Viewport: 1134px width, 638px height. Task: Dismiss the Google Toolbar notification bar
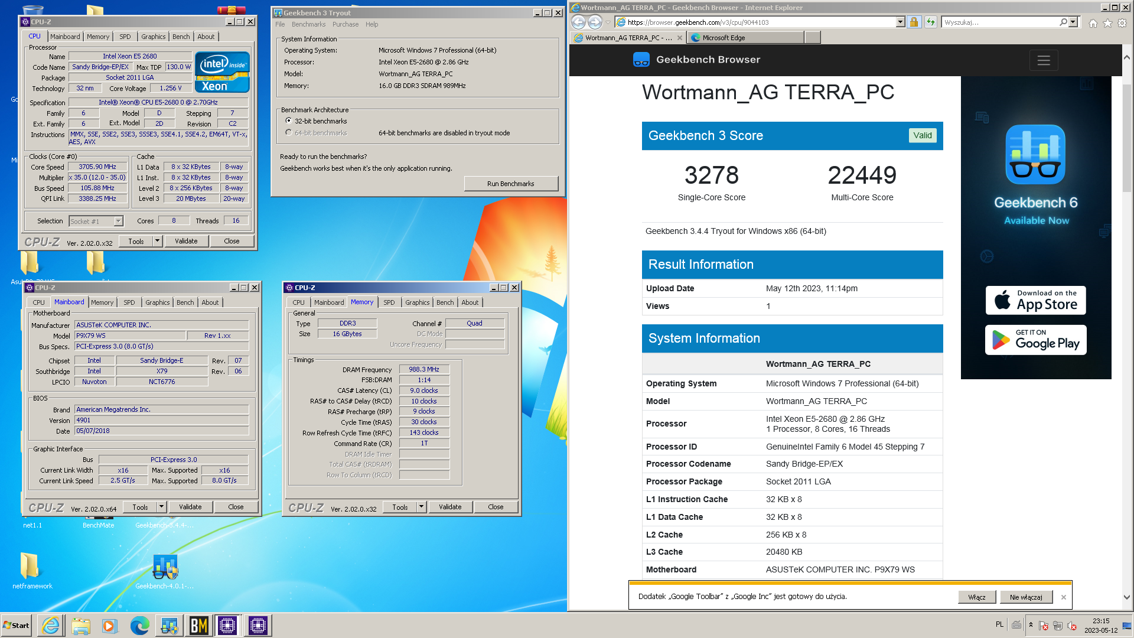pos(1064,597)
